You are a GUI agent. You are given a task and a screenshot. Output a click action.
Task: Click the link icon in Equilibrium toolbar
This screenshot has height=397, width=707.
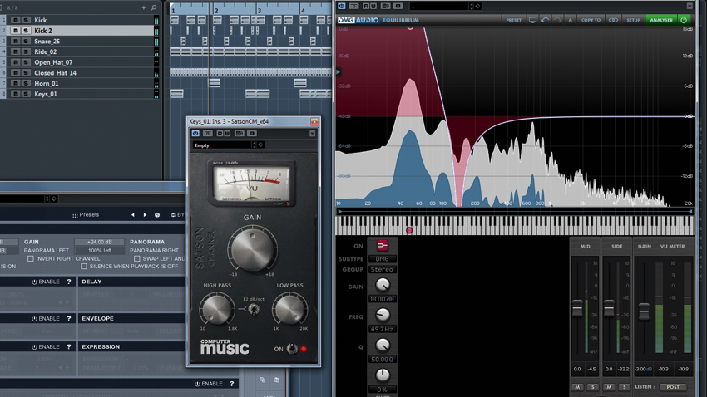click(x=613, y=20)
